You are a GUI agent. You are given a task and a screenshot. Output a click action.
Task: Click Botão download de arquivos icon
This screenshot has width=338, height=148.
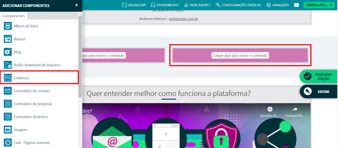click(8, 65)
